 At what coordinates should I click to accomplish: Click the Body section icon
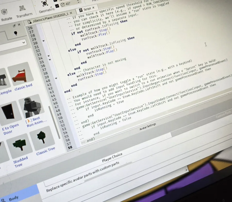3,200
